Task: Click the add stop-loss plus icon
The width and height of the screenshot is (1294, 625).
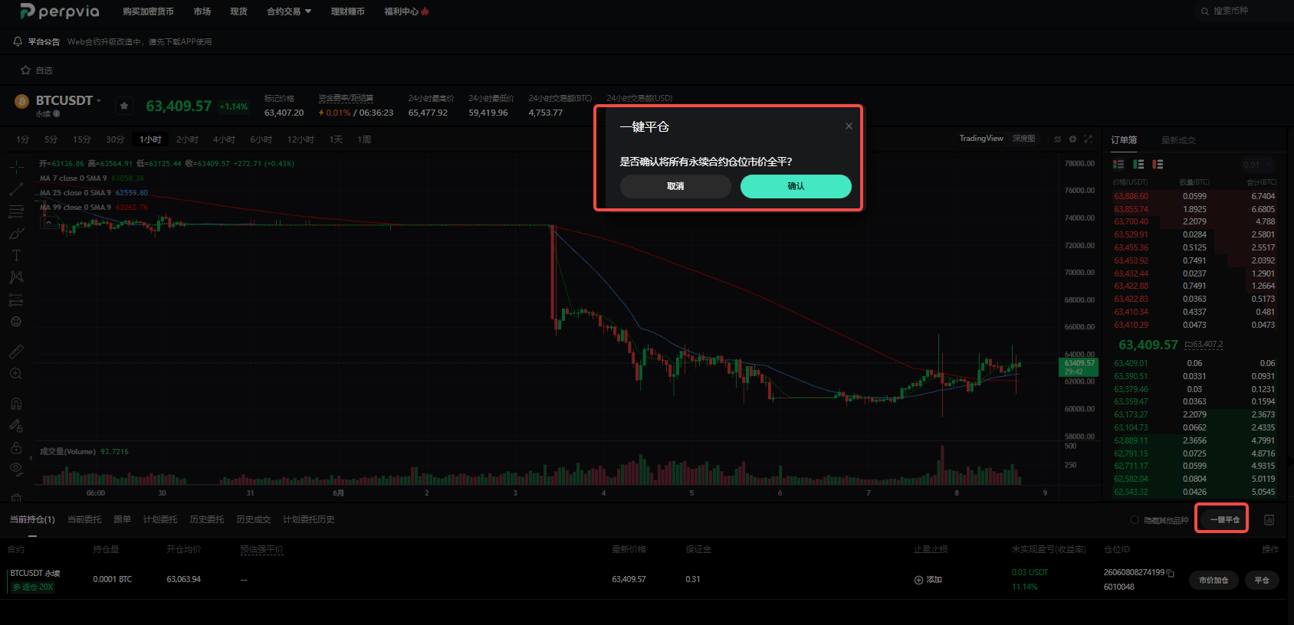Action: [918, 580]
